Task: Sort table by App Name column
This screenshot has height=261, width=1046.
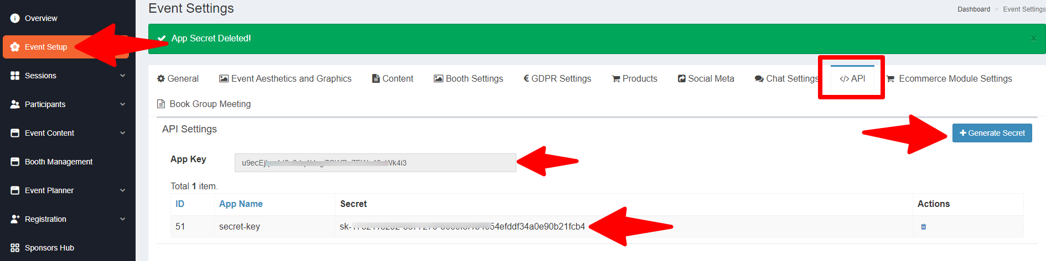Action: [x=241, y=204]
